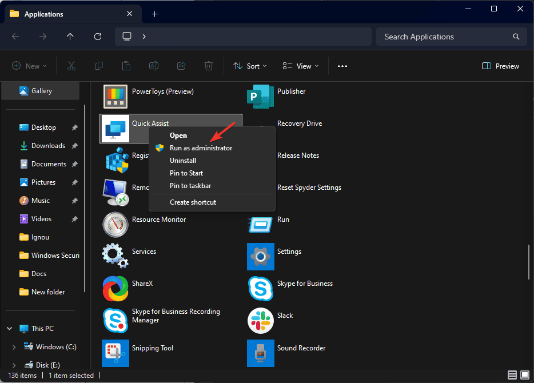534x383 pixels.
Task: Click the Reset Spyder Settings label
Action: point(309,187)
